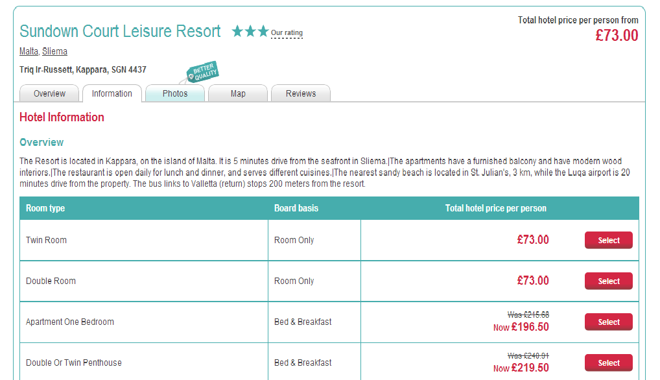Click the Was £240.91 struck price
Image resolution: width=660 pixels, height=380 pixels.
[528, 355]
